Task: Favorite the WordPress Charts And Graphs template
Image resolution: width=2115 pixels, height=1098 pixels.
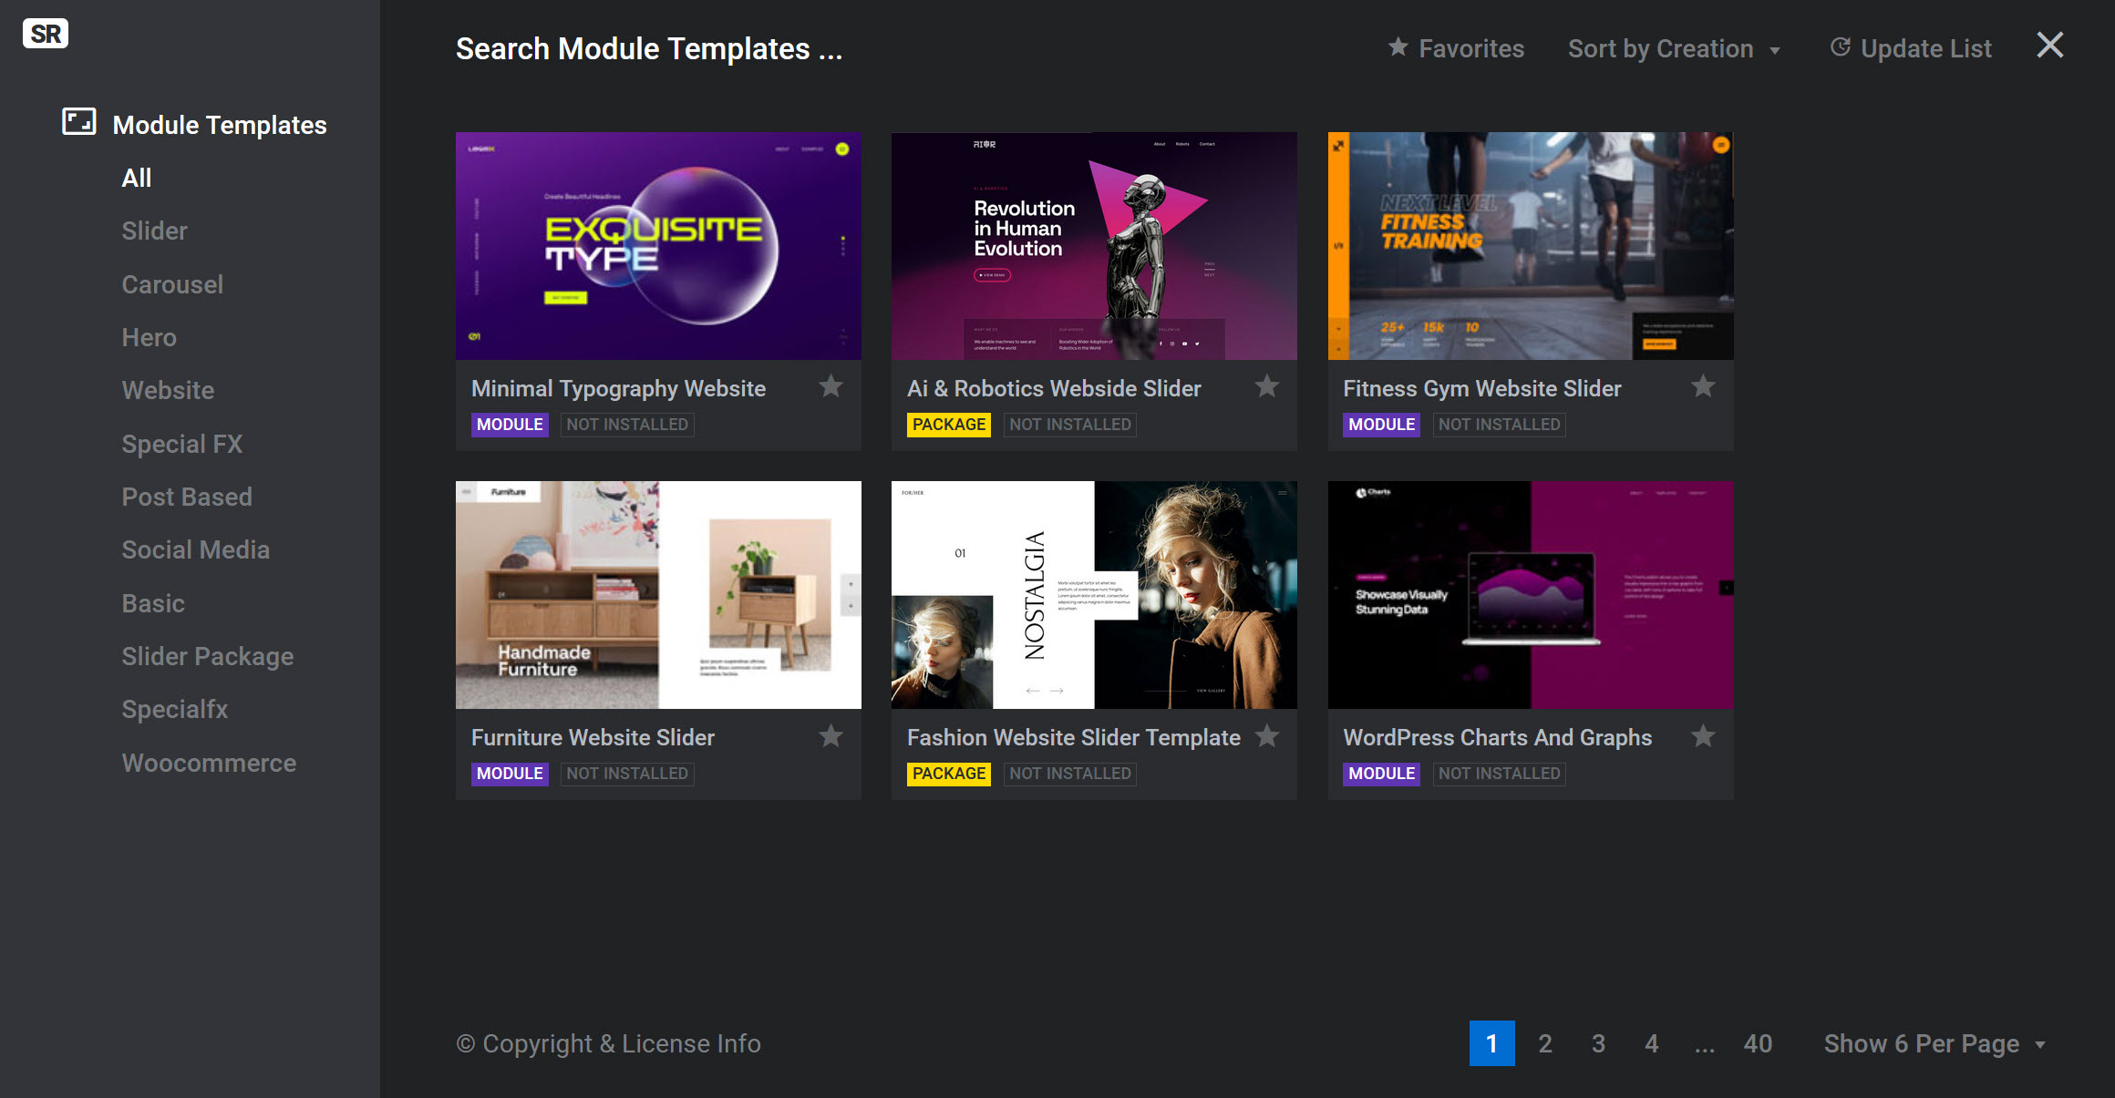Action: 1702,736
